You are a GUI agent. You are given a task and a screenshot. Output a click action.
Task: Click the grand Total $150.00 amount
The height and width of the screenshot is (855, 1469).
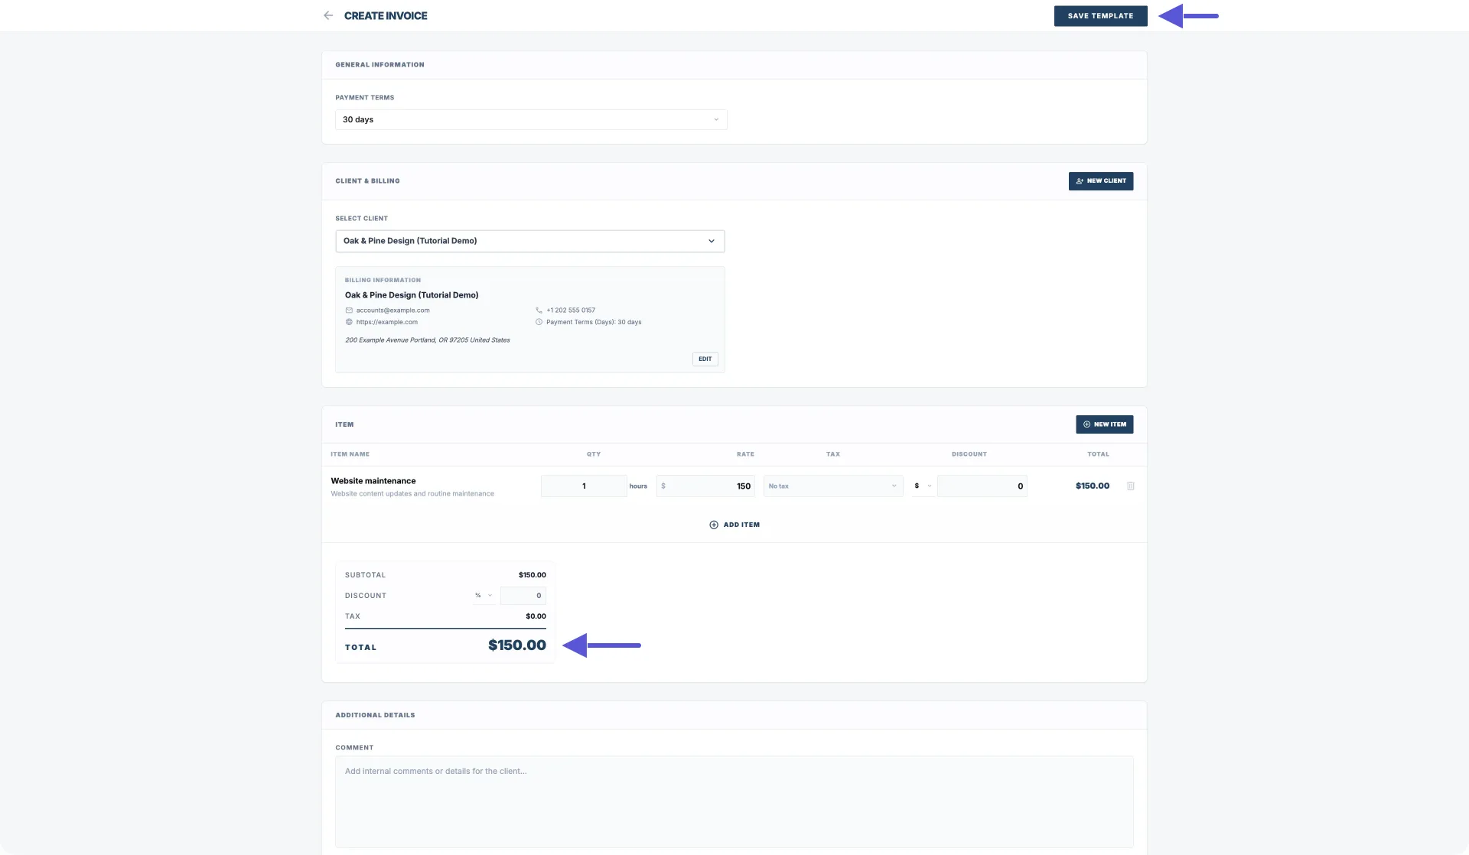(x=517, y=645)
